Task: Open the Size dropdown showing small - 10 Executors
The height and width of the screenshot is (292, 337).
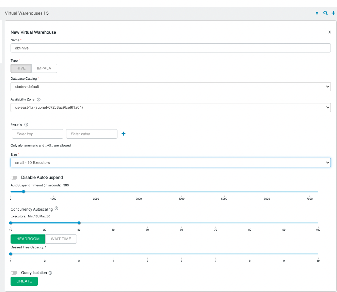Action: point(170,163)
